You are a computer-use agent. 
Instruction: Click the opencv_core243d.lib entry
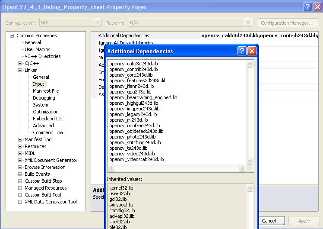[x=131, y=75]
